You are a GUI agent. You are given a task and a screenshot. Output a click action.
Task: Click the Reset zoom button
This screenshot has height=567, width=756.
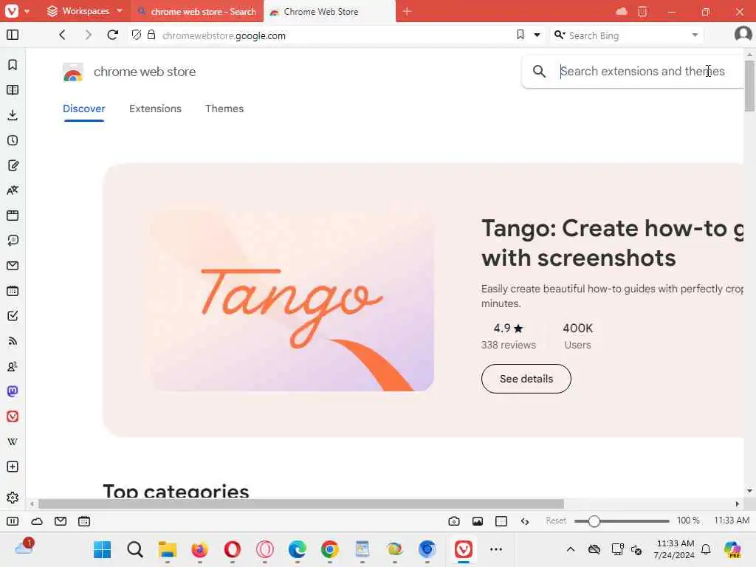(x=556, y=520)
